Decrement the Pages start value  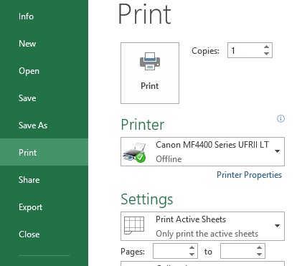(x=192, y=255)
